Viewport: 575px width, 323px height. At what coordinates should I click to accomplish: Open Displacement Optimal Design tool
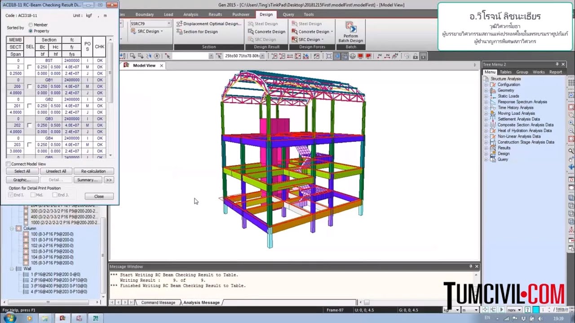(209, 24)
